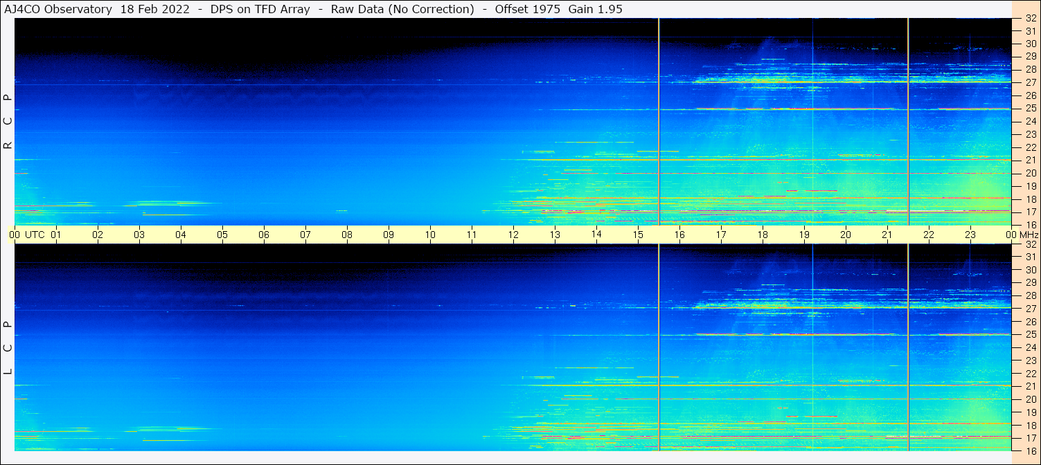Screen dimensions: 1041x465
Task: Click the 32 MHz tick on RCP frequency scale
Action: 1030,19
